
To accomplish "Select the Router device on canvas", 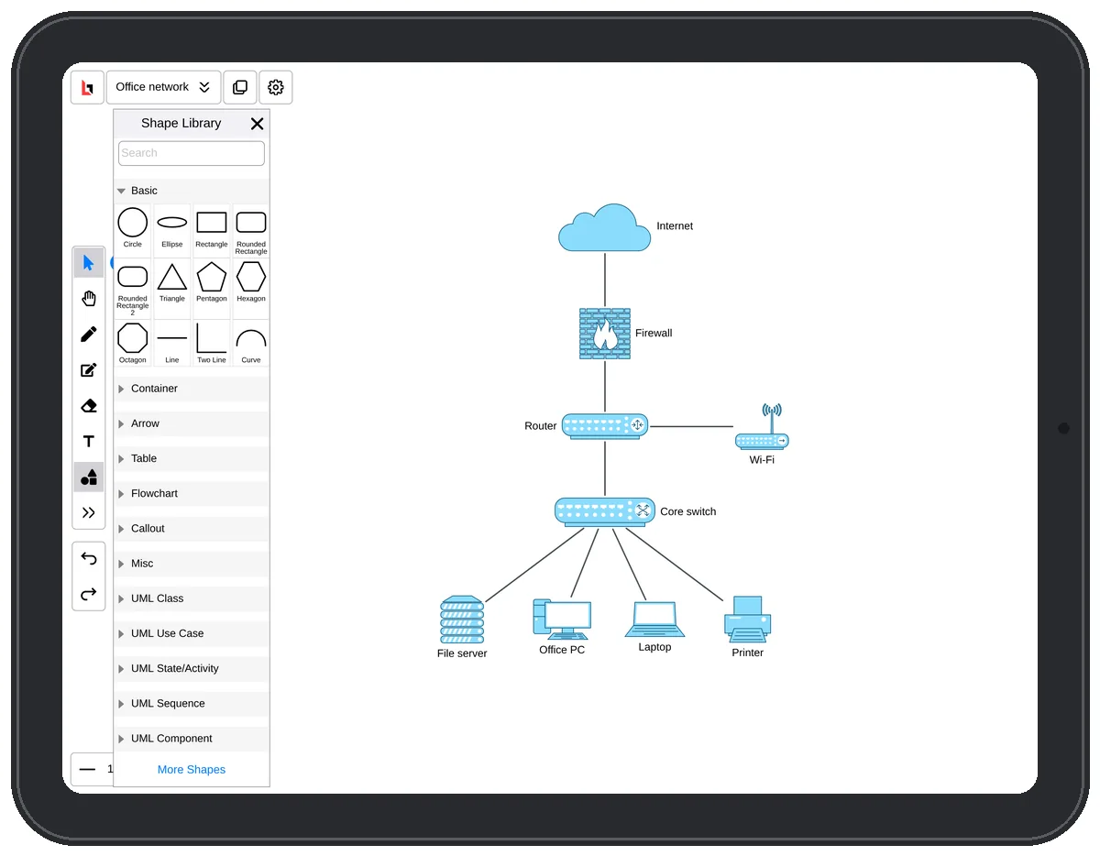I will click(605, 426).
